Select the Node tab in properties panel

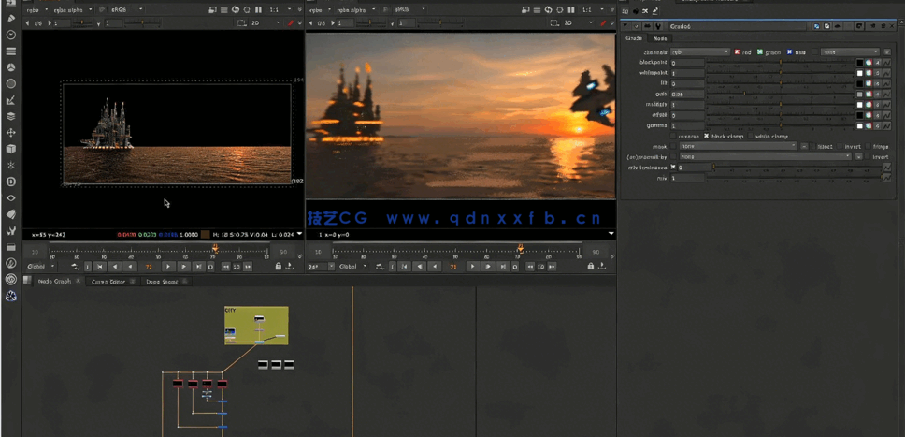[660, 38]
